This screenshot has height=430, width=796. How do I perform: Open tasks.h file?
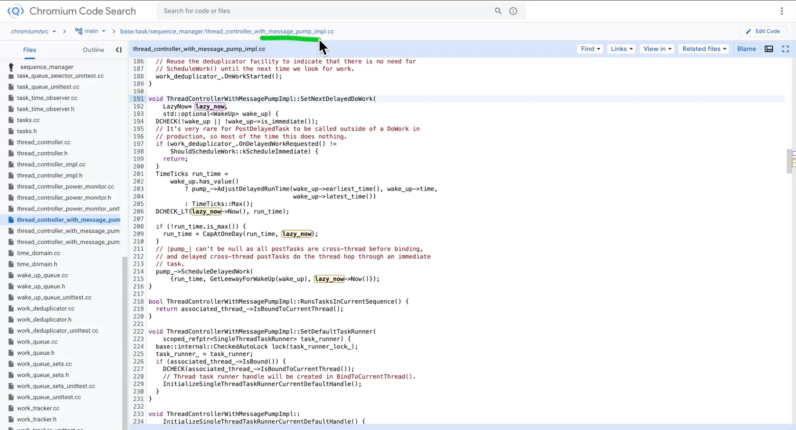point(27,131)
